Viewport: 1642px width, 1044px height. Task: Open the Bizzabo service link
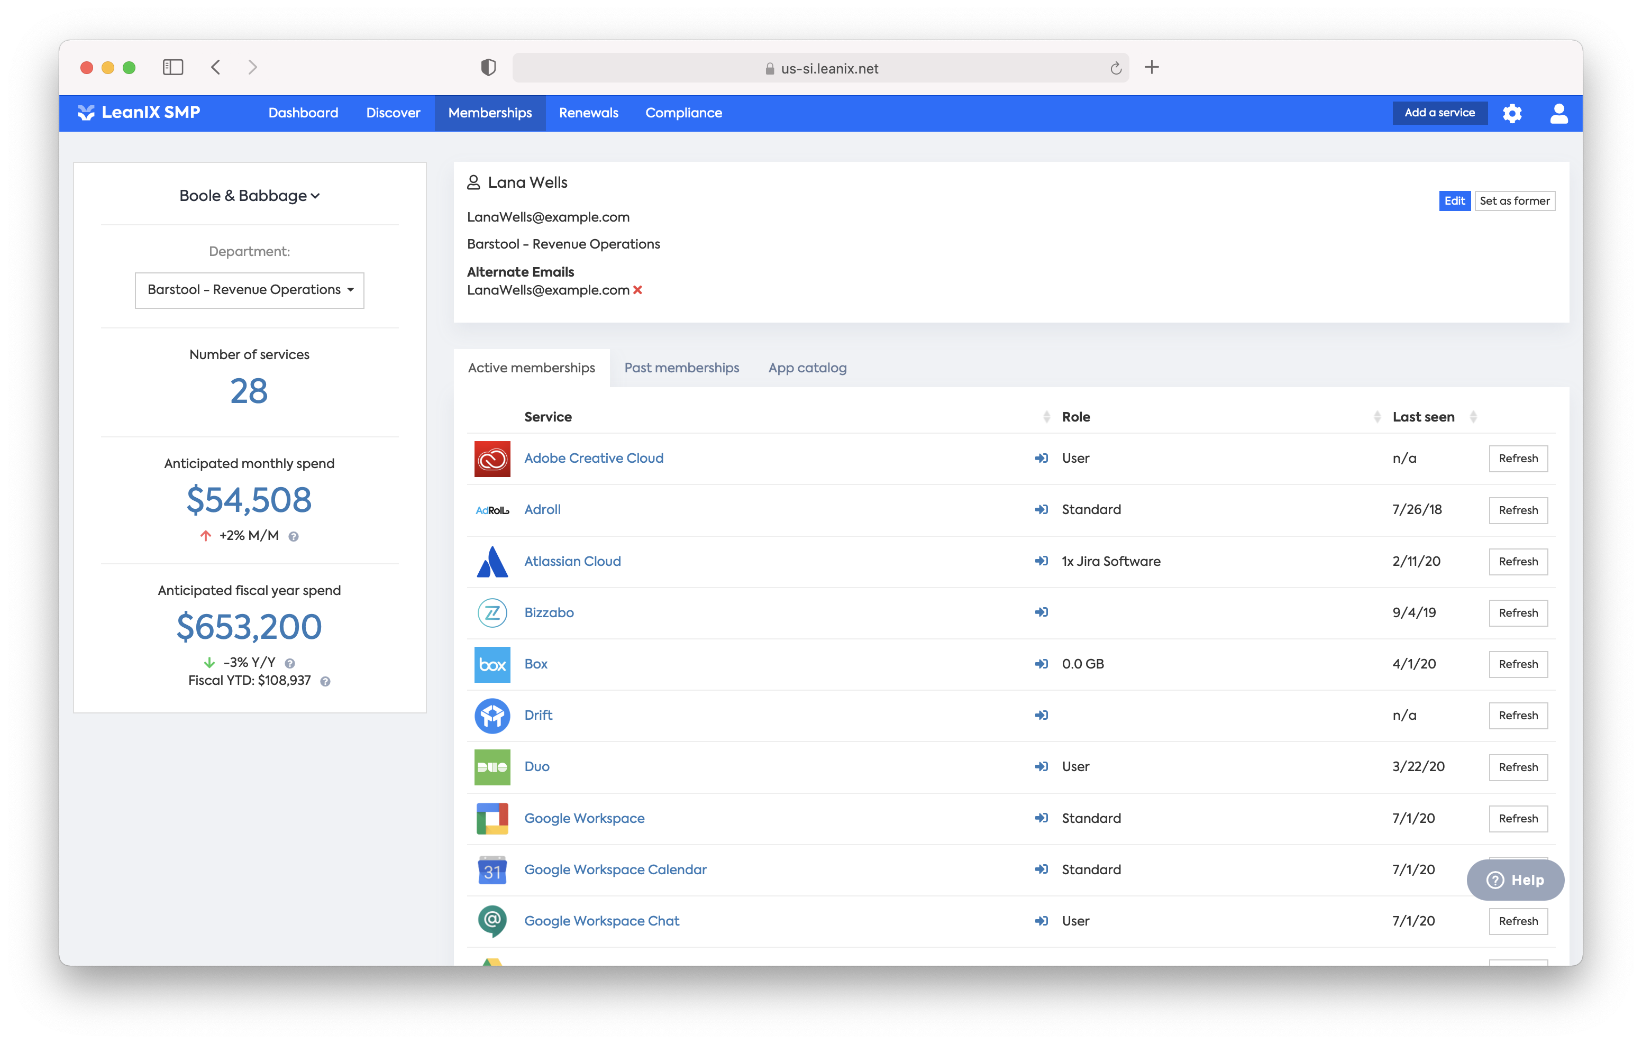tap(549, 612)
